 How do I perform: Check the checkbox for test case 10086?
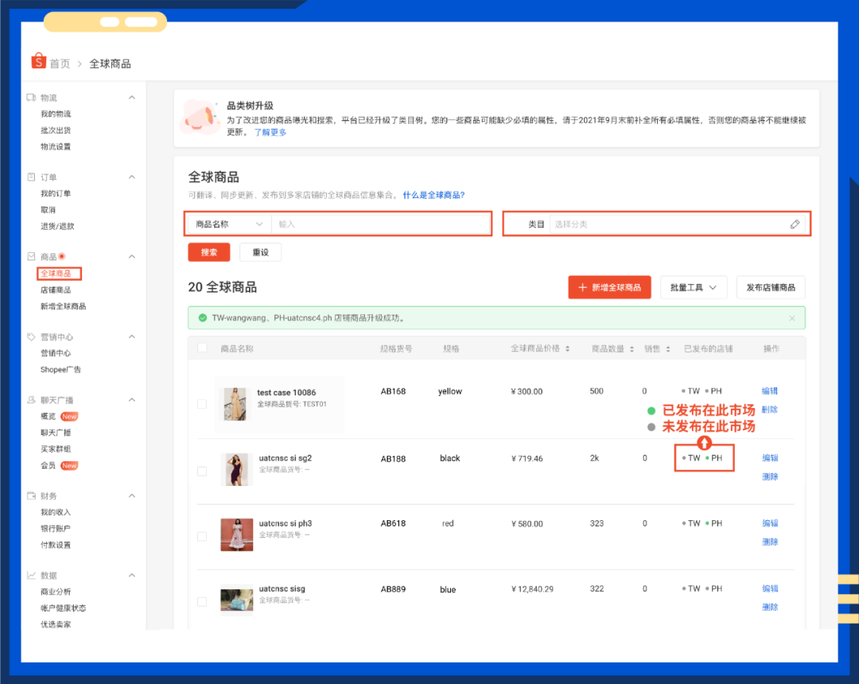click(x=202, y=403)
